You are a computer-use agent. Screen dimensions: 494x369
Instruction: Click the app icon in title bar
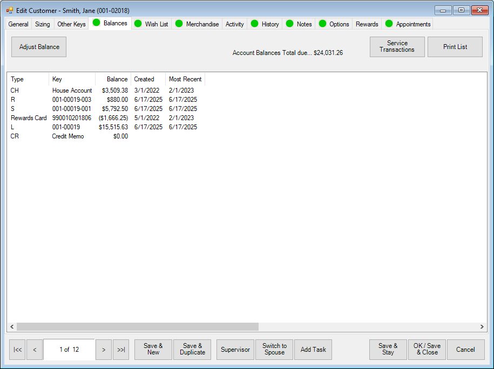point(9,10)
